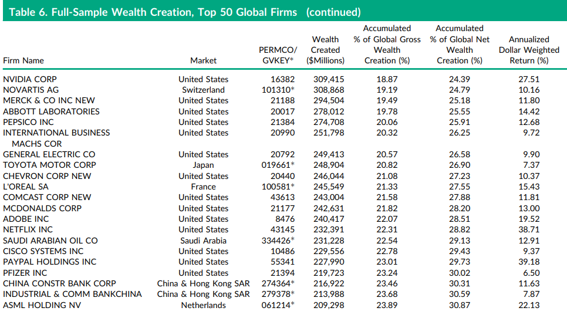Click ASML HOLDING NV firm name
The image size is (567, 311).
[x=42, y=305]
